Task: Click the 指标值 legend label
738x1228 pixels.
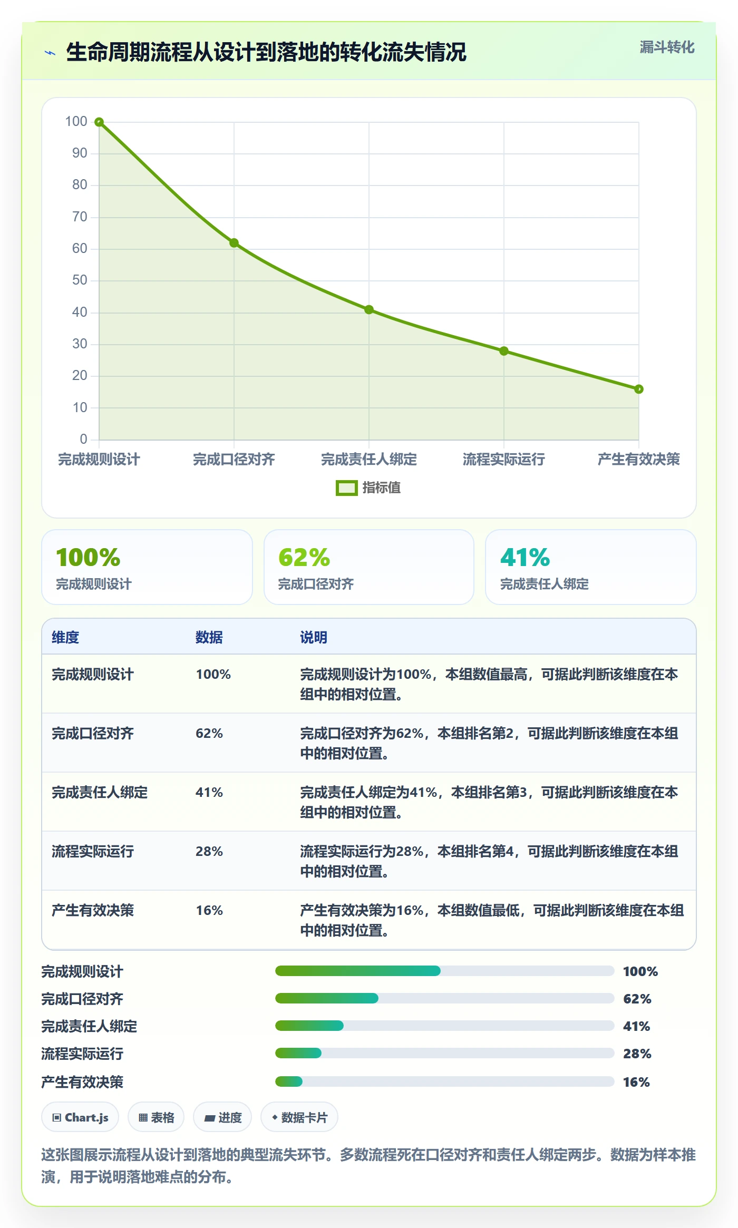Action: click(382, 488)
